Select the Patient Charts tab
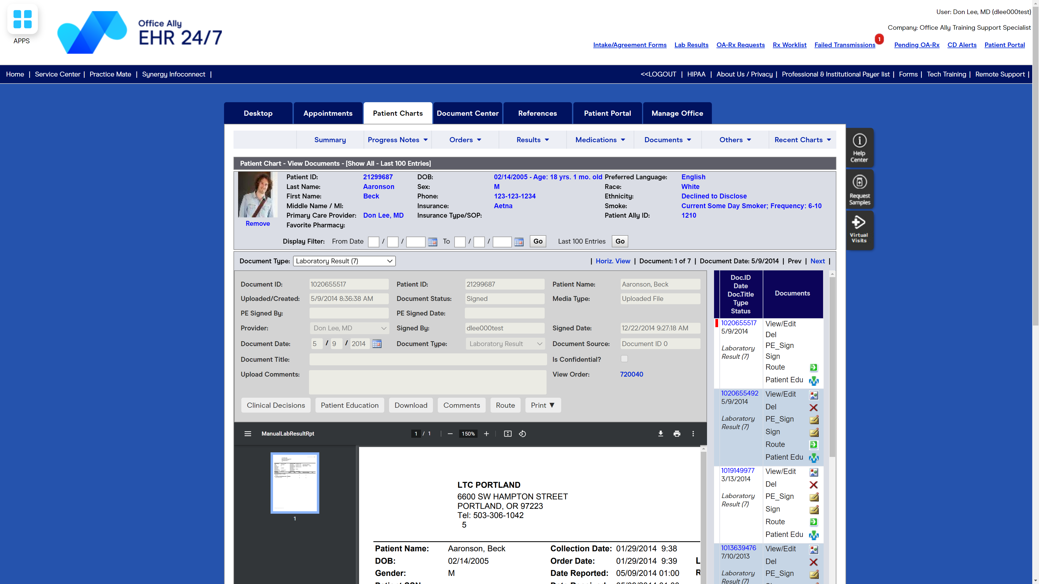This screenshot has height=584, width=1039. click(x=397, y=113)
